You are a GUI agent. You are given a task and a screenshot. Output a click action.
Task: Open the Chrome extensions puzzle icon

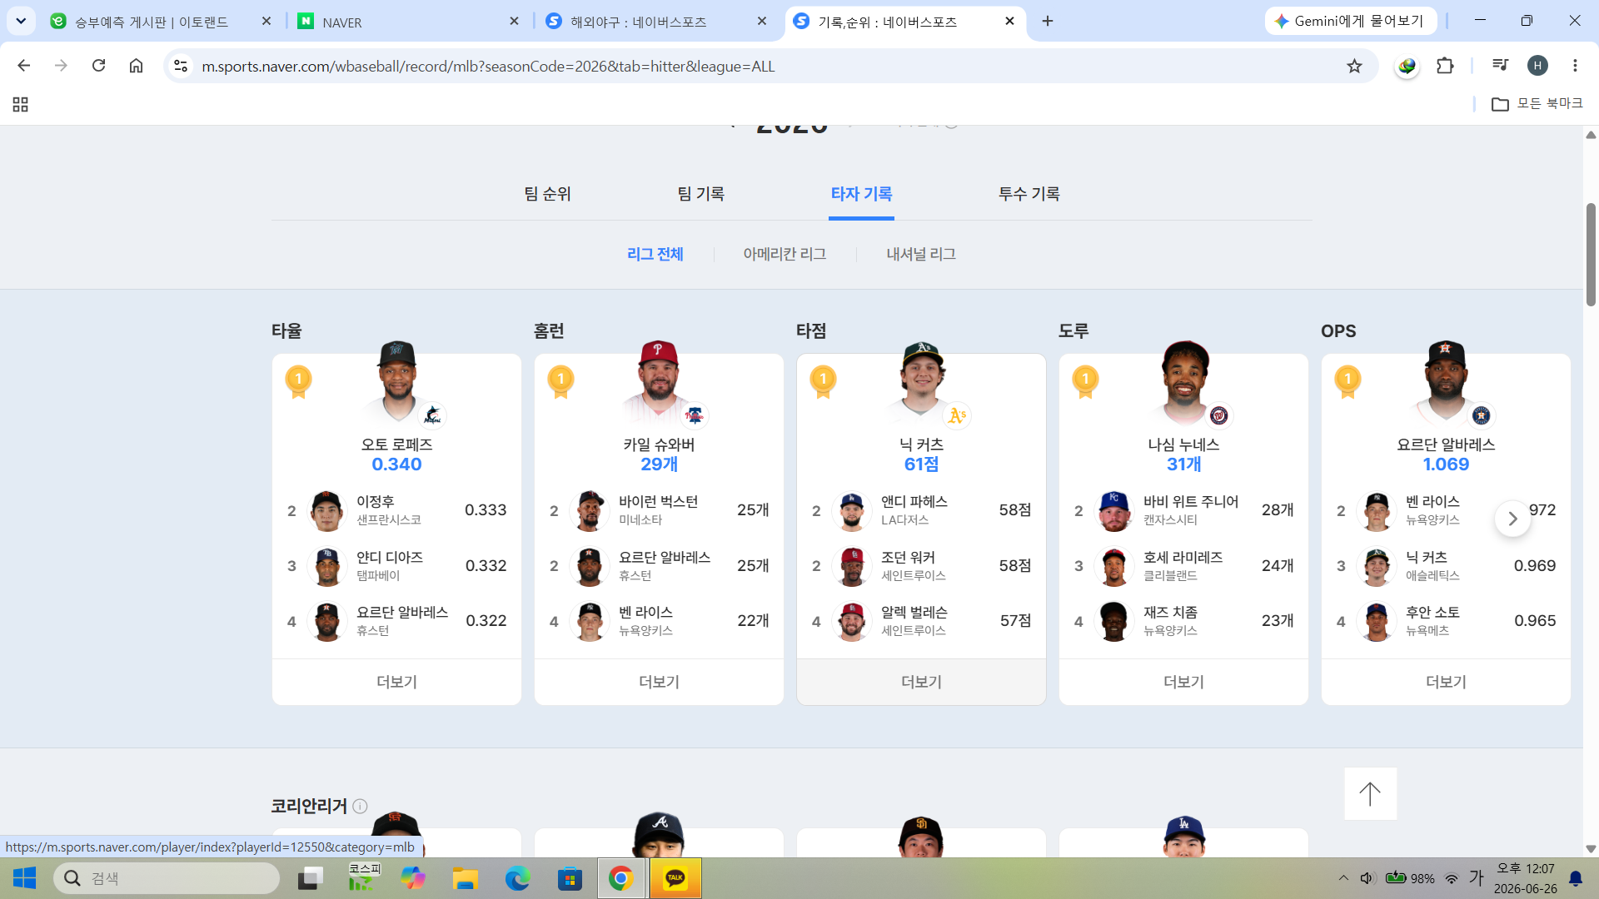pos(1445,66)
